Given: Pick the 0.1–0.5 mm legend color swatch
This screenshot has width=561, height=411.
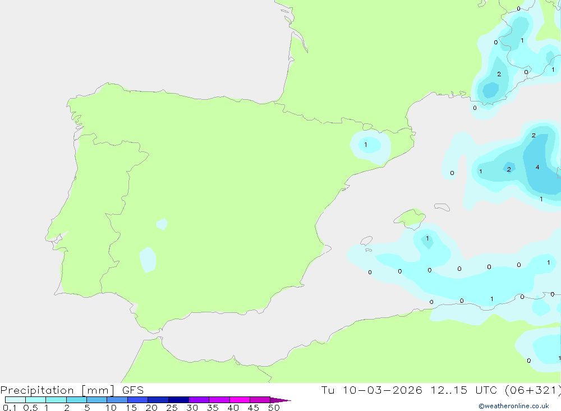Looking at the screenshot, I should tap(15, 400).
